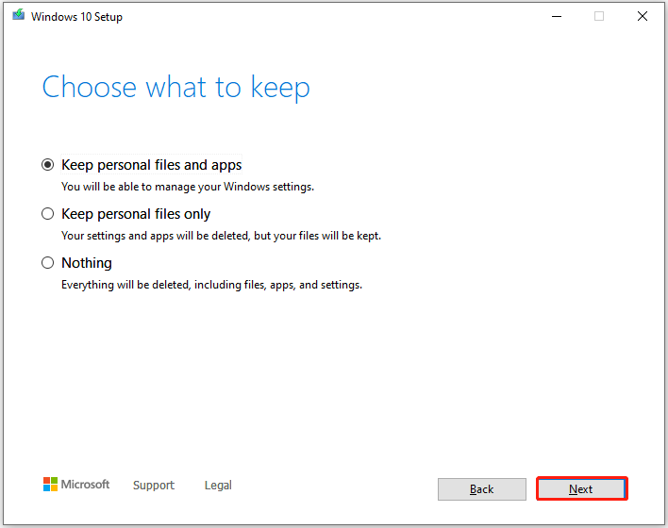Viewport: 668px width, 528px height.
Task: Click the disabled maximize window icon
Action: click(599, 17)
